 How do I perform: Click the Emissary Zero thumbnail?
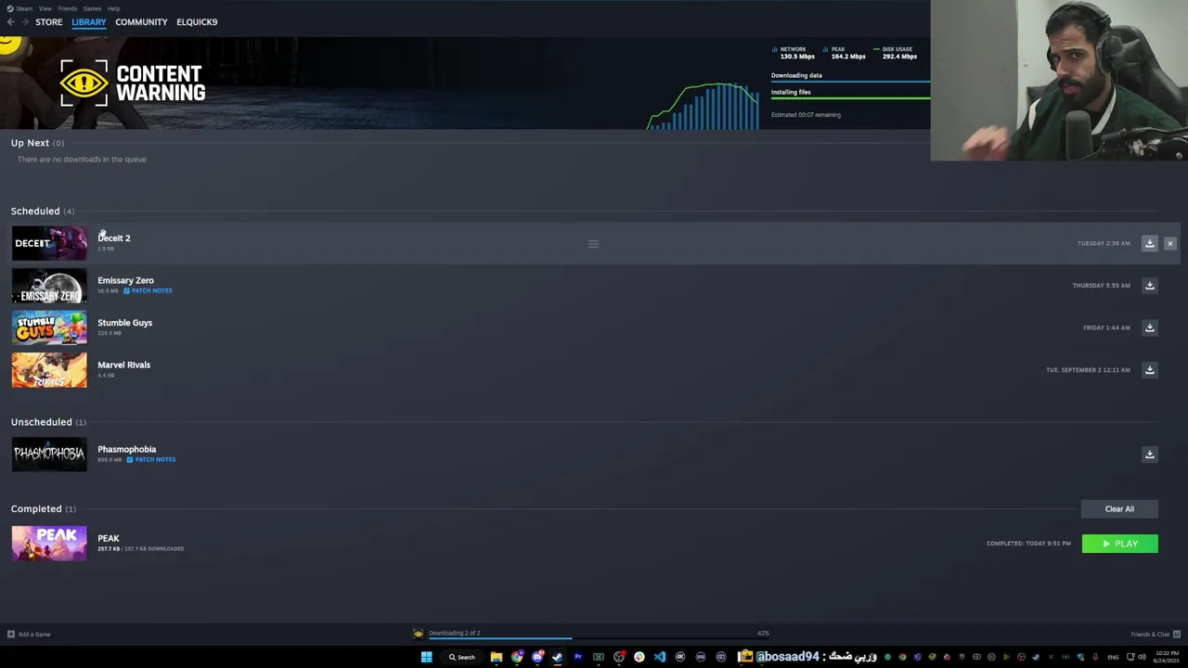click(x=49, y=286)
